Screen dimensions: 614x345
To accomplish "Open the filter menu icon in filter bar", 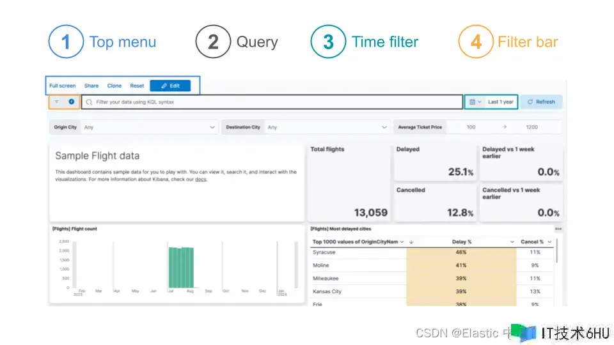I will pos(57,102).
